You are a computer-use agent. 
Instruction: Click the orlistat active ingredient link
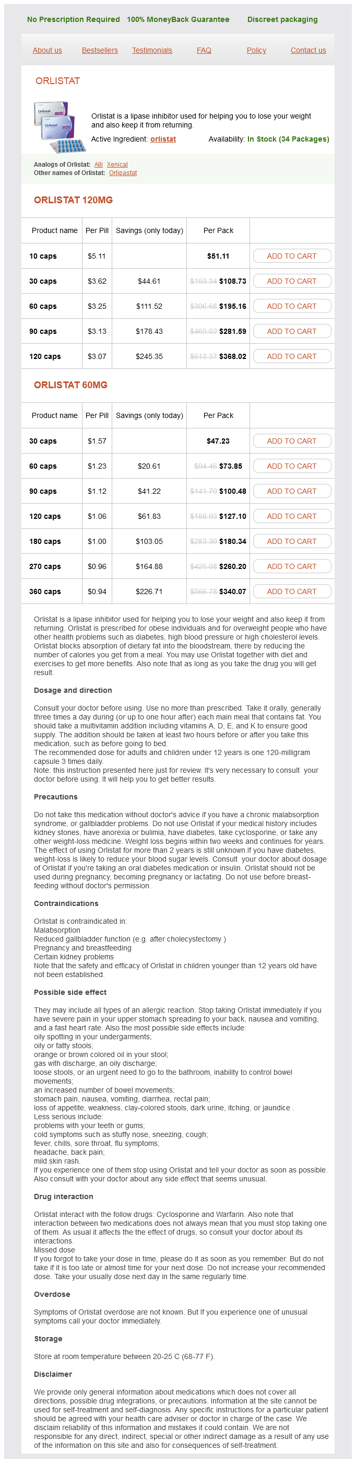[x=163, y=139]
